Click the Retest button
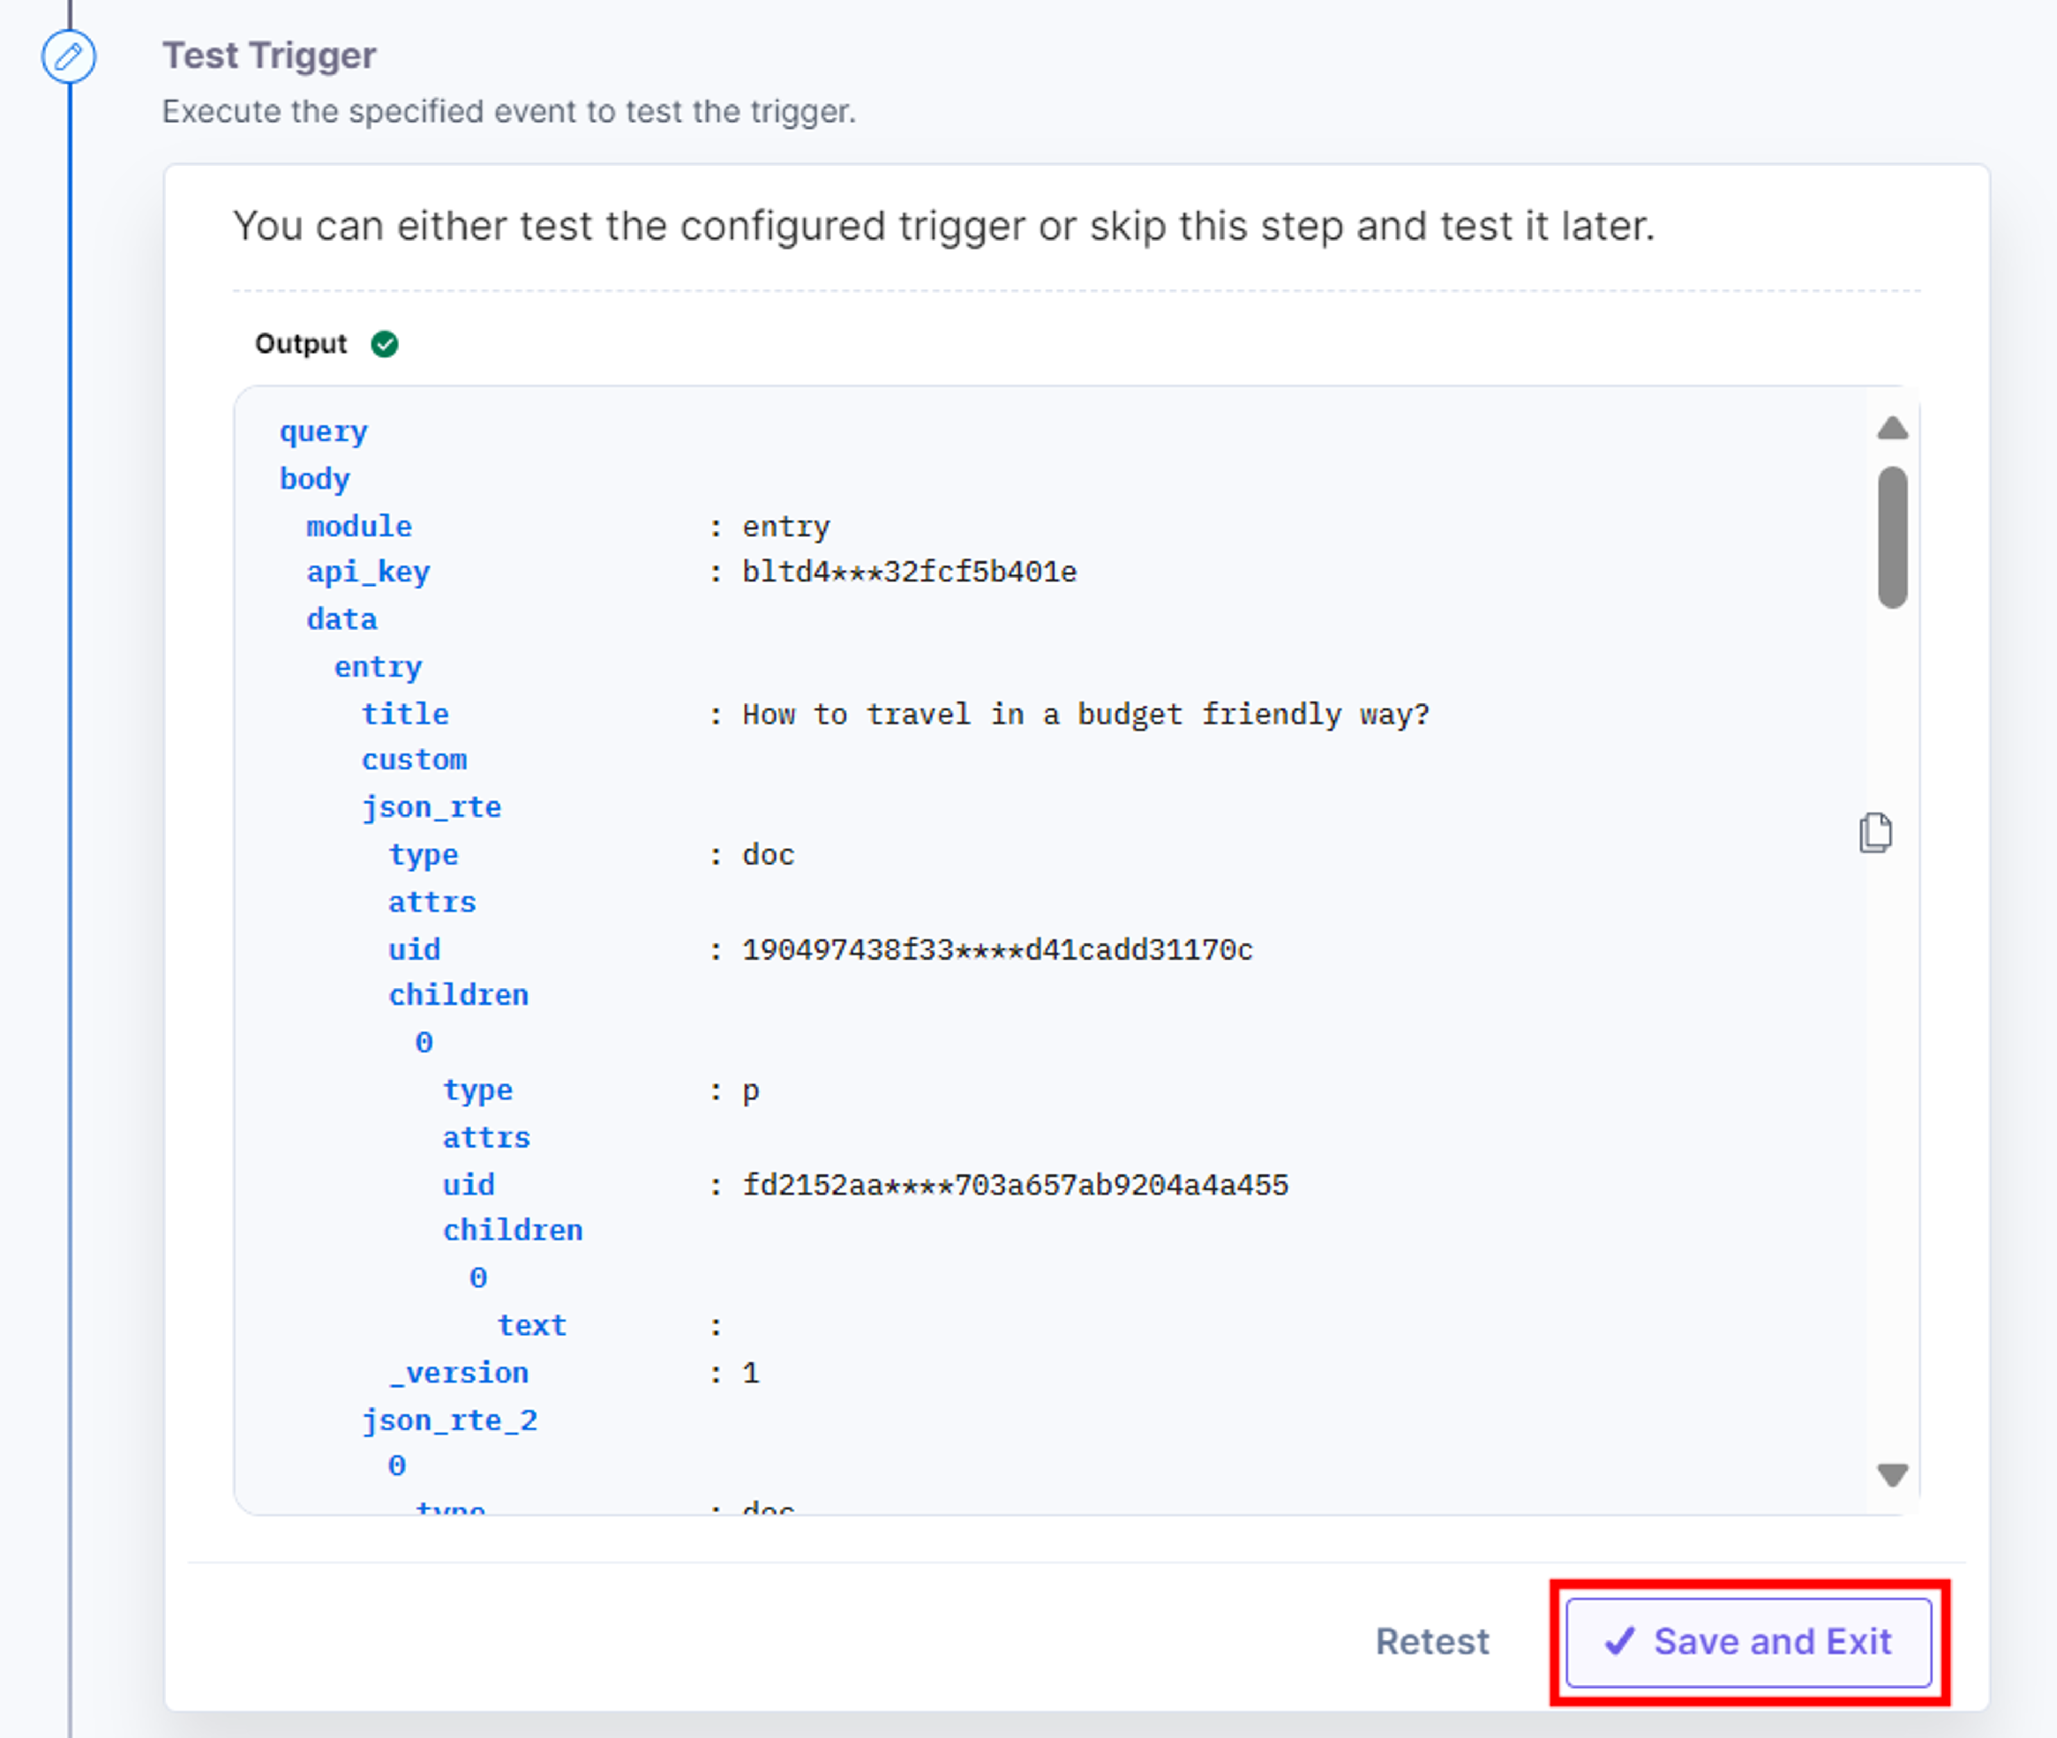 click(x=1432, y=1643)
